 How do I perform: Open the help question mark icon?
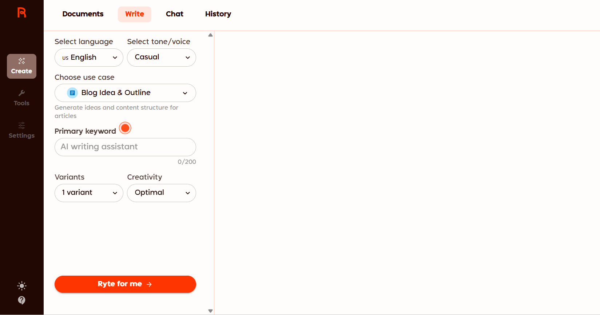pos(22,300)
